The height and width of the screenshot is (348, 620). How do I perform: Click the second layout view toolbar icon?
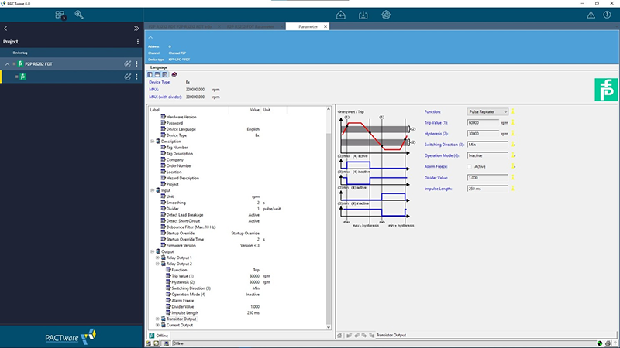click(x=157, y=74)
